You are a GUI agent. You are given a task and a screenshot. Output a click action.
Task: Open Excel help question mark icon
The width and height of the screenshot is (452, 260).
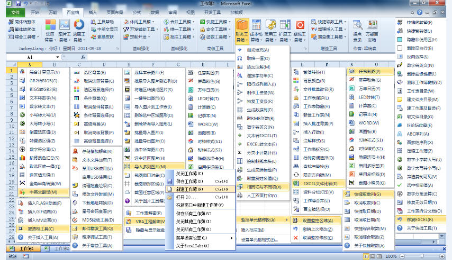[x=420, y=12]
